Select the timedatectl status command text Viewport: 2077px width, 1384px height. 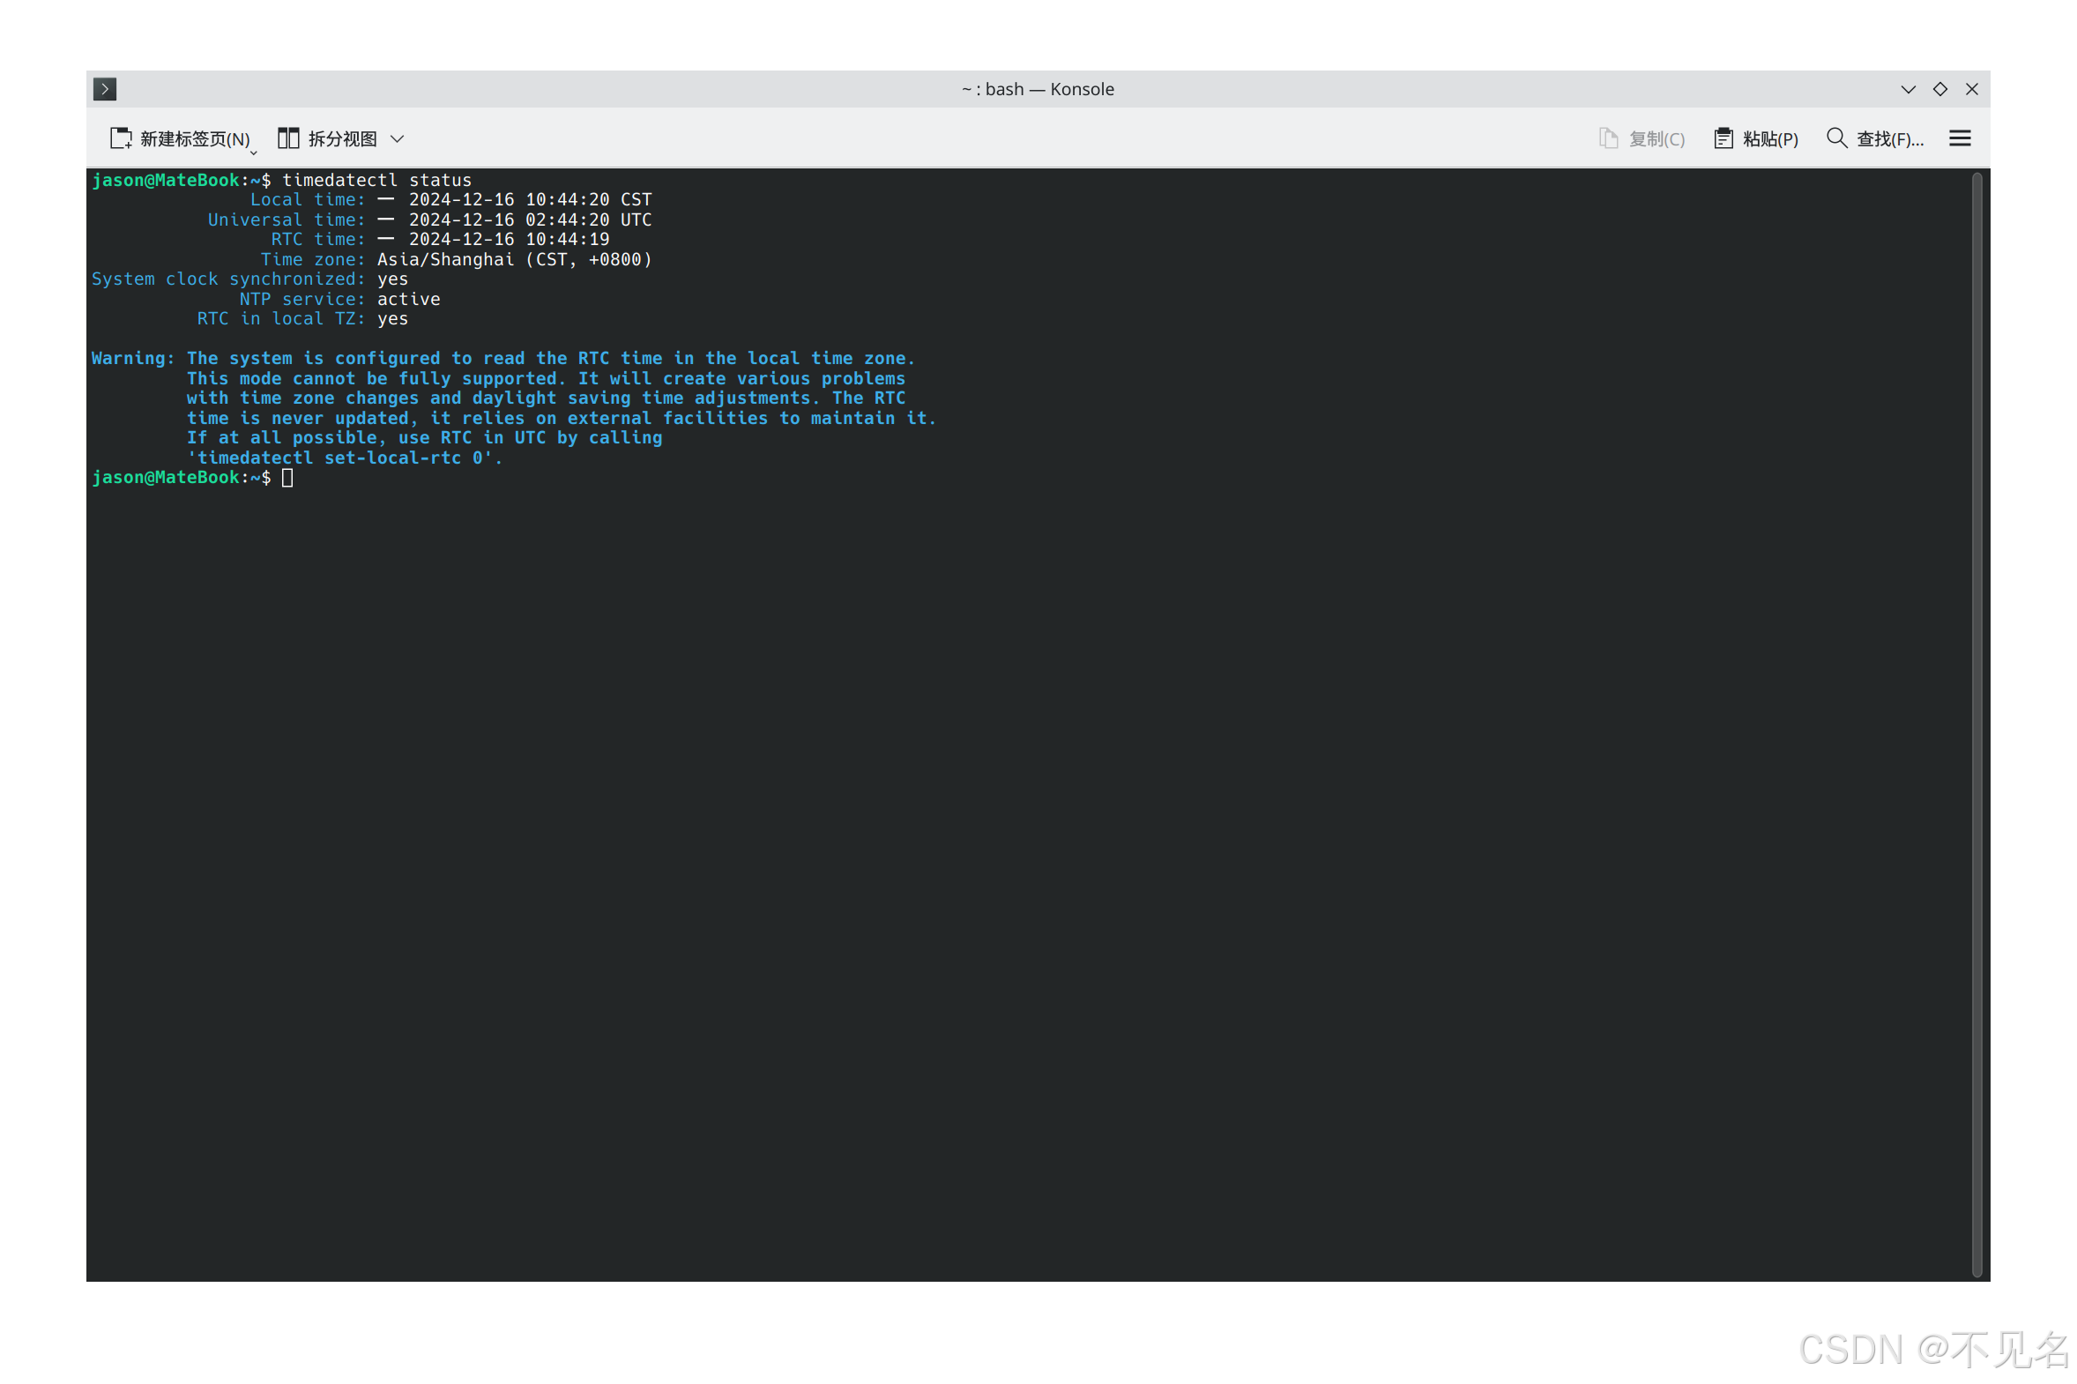pyautogui.click(x=376, y=180)
